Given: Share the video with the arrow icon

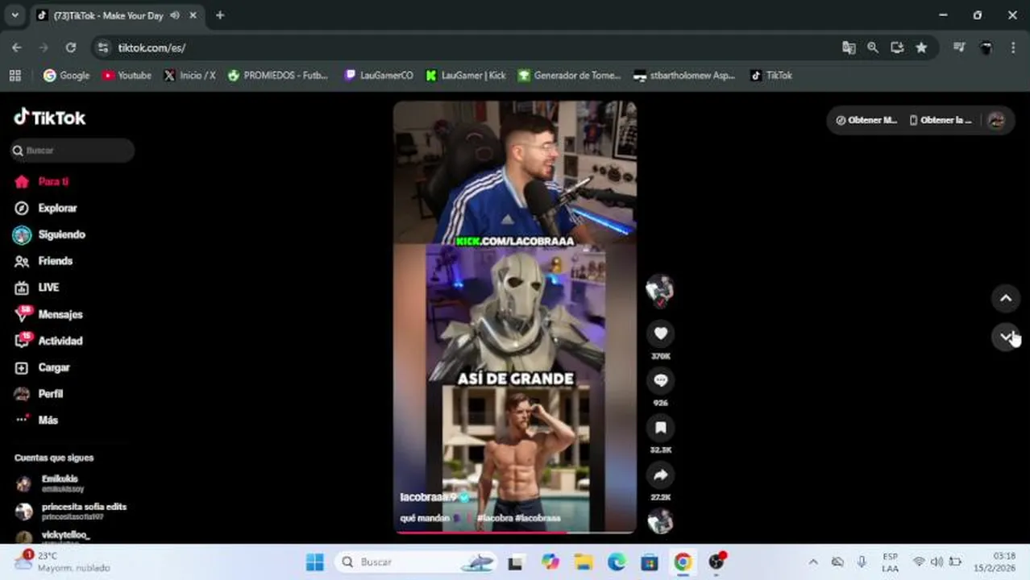Looking at the screenshot, I should [x=660, y=474].
